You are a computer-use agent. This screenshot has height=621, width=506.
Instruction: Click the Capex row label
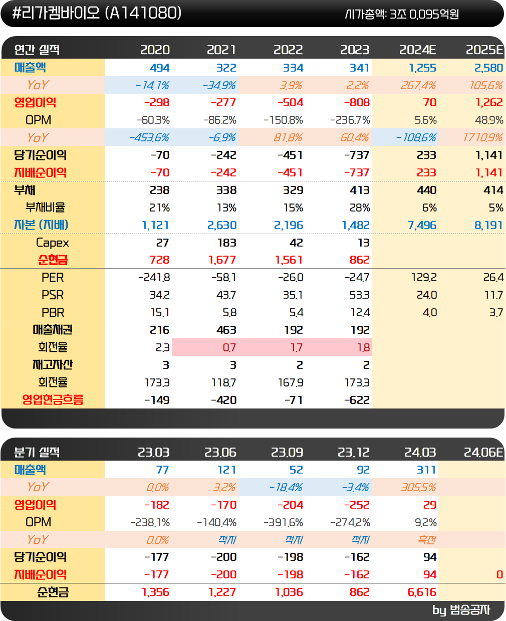pos(53,243)
